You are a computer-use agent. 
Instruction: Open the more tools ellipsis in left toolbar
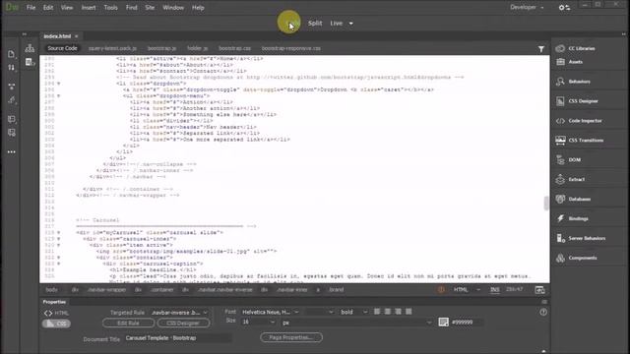[x=11, y=152]
